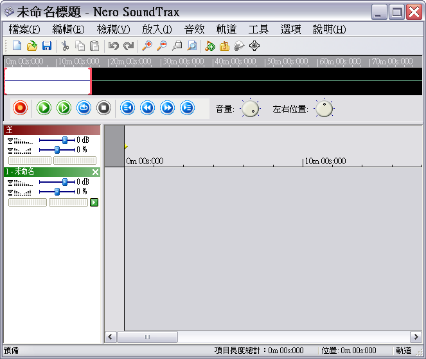Open the 工具 menu
426x359 pixels.
click(x=259, y=29)
